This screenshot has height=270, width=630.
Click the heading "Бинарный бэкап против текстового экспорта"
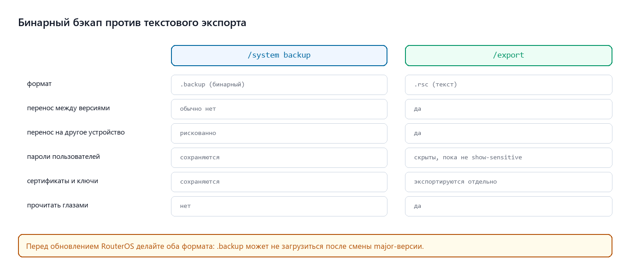(x=132, y=22)
